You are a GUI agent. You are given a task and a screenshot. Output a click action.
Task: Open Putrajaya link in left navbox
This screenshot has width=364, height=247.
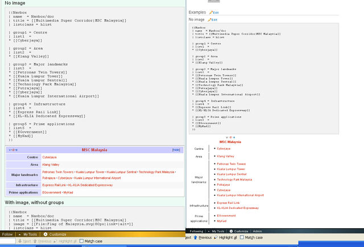coord(49,178)
